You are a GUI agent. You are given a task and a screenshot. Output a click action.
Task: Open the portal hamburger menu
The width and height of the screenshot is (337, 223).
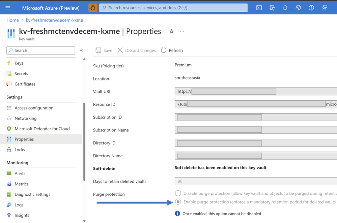(x=8, y=8)
